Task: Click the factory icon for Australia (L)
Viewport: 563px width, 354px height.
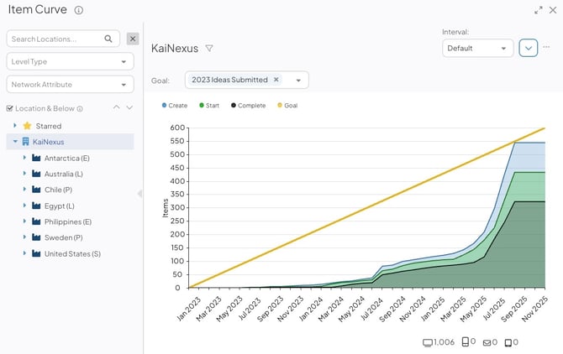Action: (36, 174)
